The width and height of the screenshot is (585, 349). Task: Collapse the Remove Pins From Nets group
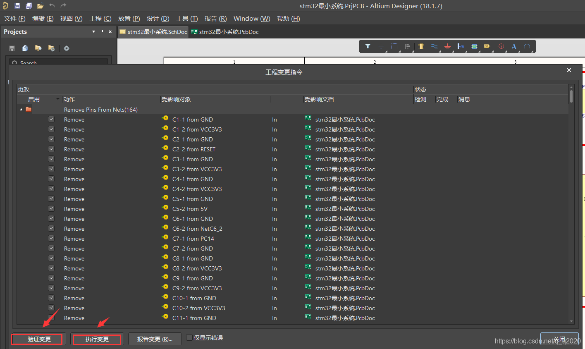[x=21, y=110]
